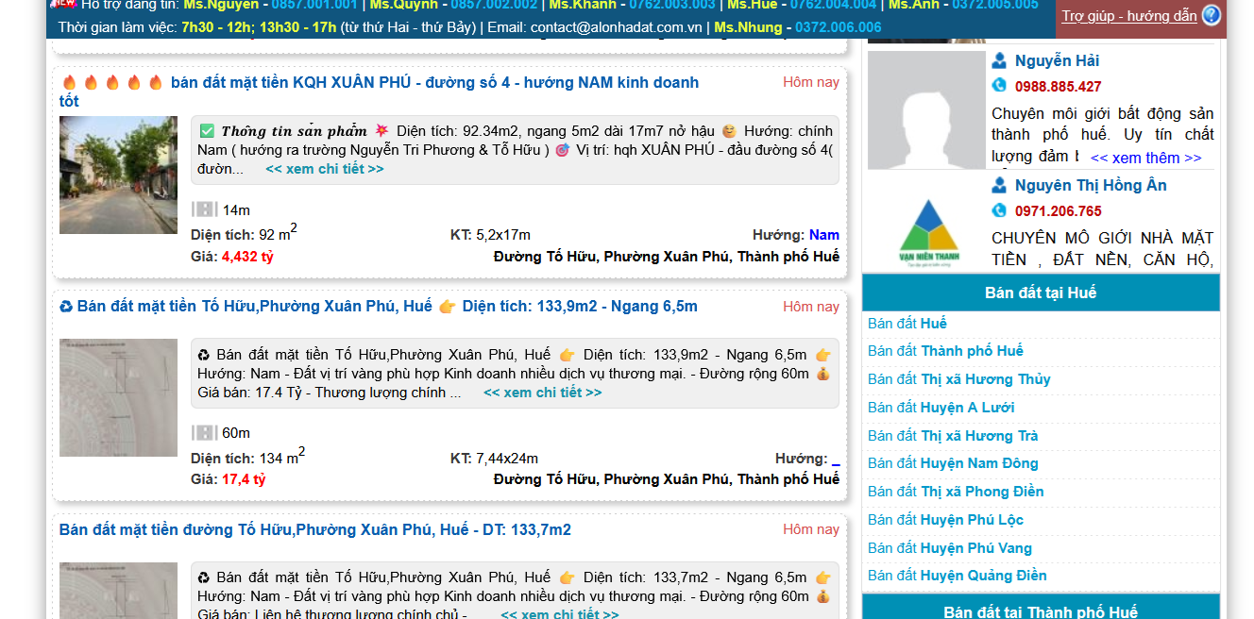Click user icon next to Nguyễn Thị Hồng Ân

click(x=999, y=185)
